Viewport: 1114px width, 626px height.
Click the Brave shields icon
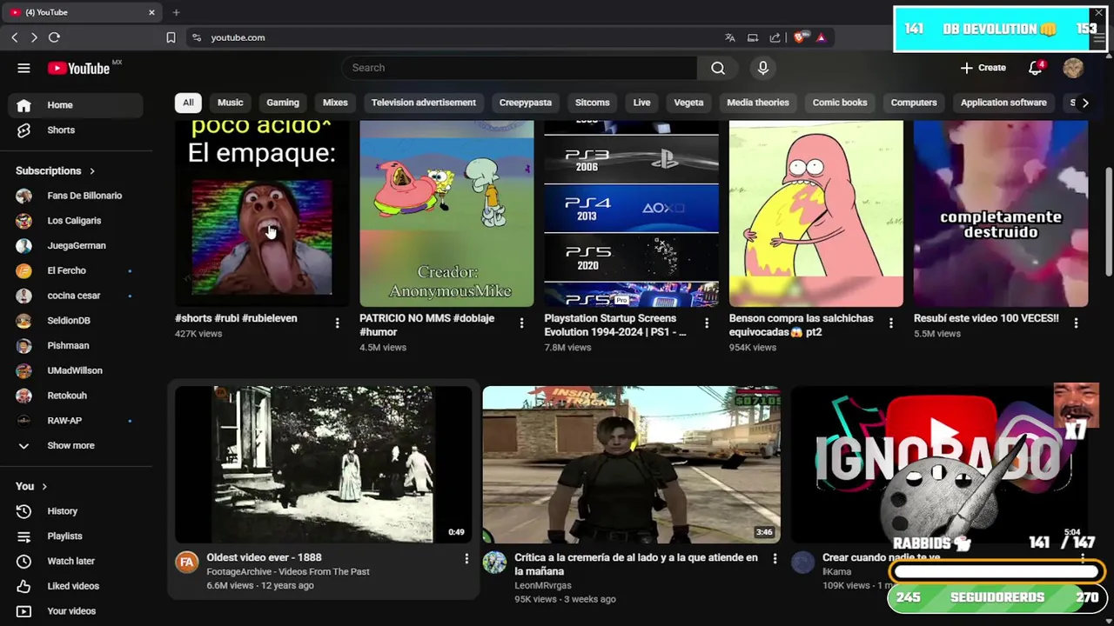(799, 37)
